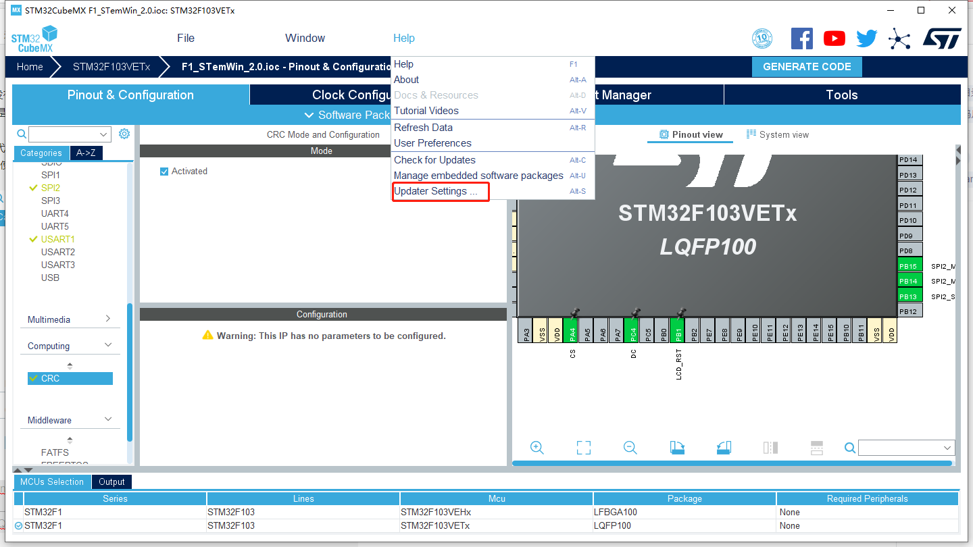Click the best-fit icon under the chip diagram
Viewport: 973px width, 547px height.
583,447
